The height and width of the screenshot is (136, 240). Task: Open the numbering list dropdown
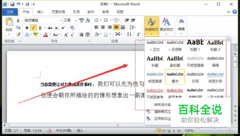coord(110,20)
